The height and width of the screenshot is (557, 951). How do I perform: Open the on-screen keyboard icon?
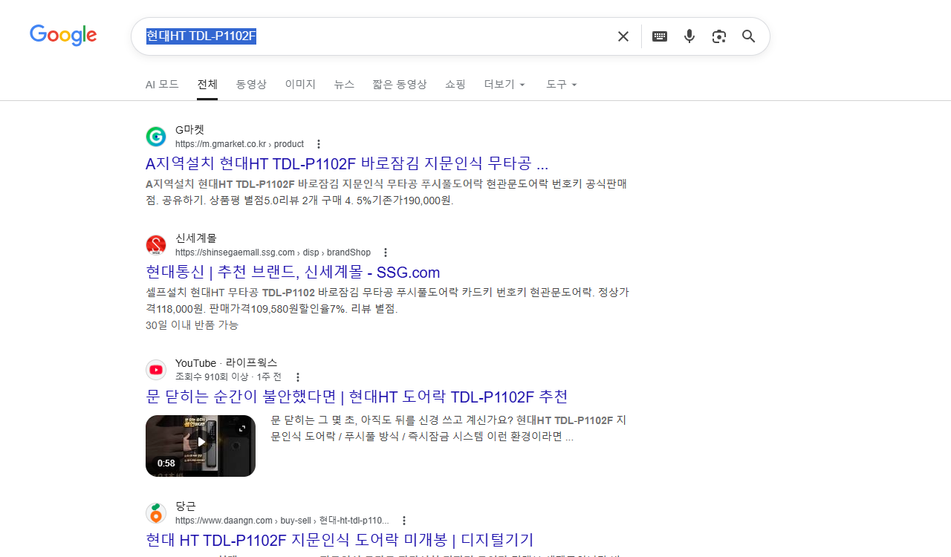660,36
